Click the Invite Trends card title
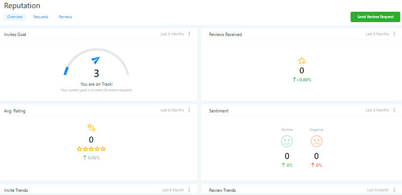Screen dimensions: 402x195 [x=16, y=190]
